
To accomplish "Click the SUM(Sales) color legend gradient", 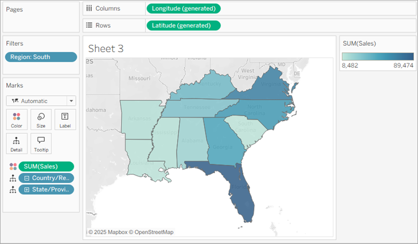I will click(x=377, y=56).
